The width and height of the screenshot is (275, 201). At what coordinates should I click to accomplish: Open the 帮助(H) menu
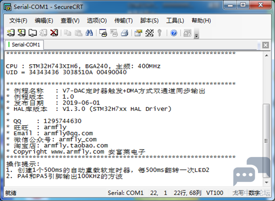pyautogui.click(x=201, y=21)
